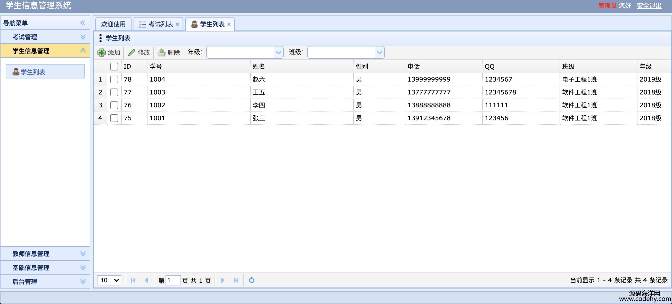
Task: Open the 年级 grade dropdown
Action: [x=278, y=52]
